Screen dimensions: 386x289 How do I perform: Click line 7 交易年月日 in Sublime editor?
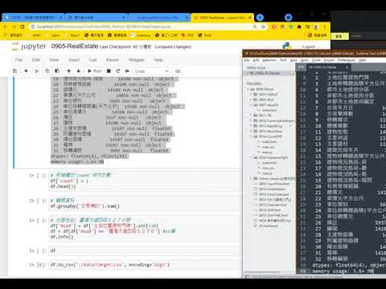(339, 108)
